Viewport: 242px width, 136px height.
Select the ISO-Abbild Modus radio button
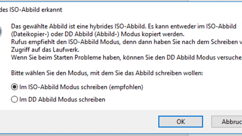pyautogui.click(x=14, y=87)
